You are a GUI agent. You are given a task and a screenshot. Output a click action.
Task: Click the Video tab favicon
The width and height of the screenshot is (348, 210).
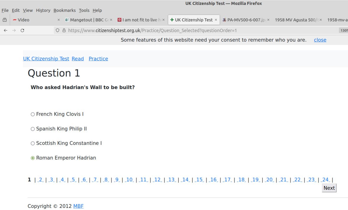click(14, 20)
